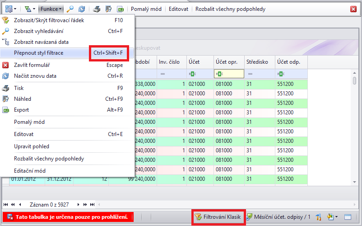
Task: Click the magnifier search toolbar icon
Action: 70,9
